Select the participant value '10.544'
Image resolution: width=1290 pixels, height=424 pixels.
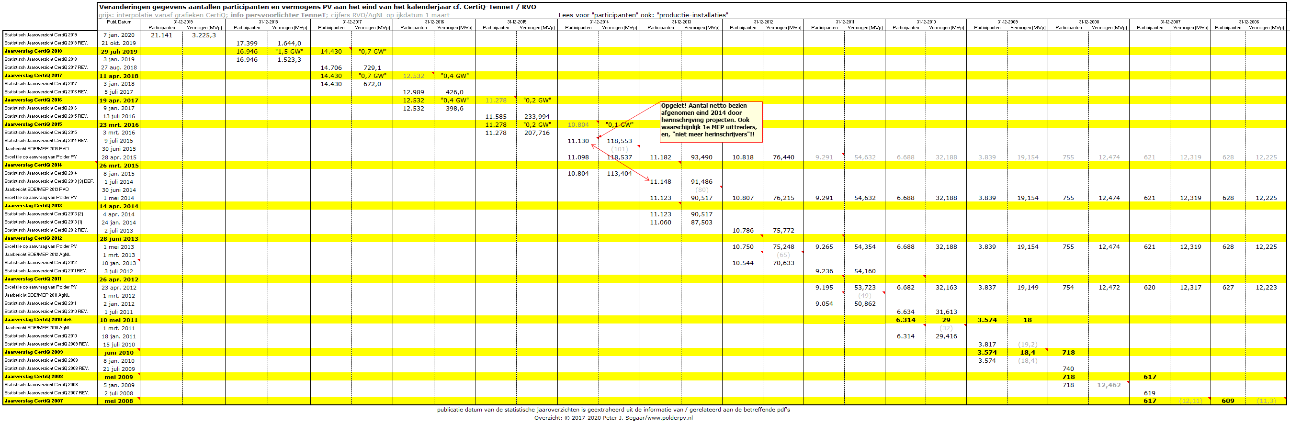point(743,263)
